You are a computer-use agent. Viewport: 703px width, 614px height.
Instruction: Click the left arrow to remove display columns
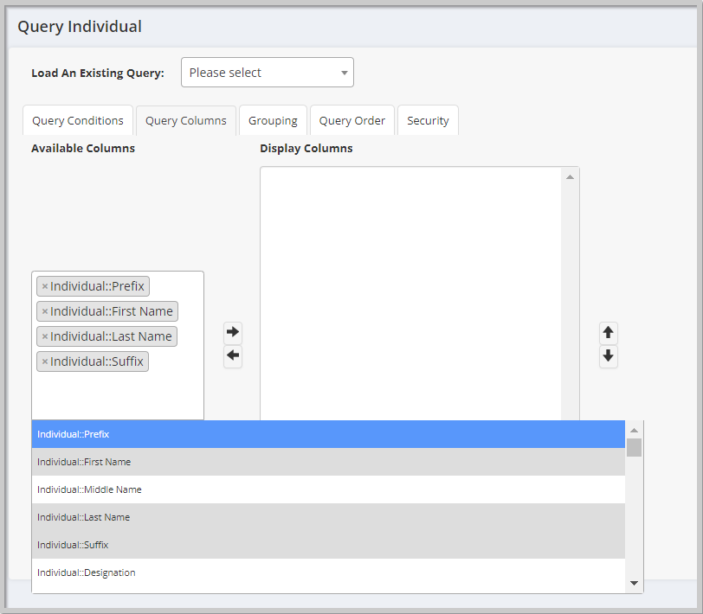232,356
